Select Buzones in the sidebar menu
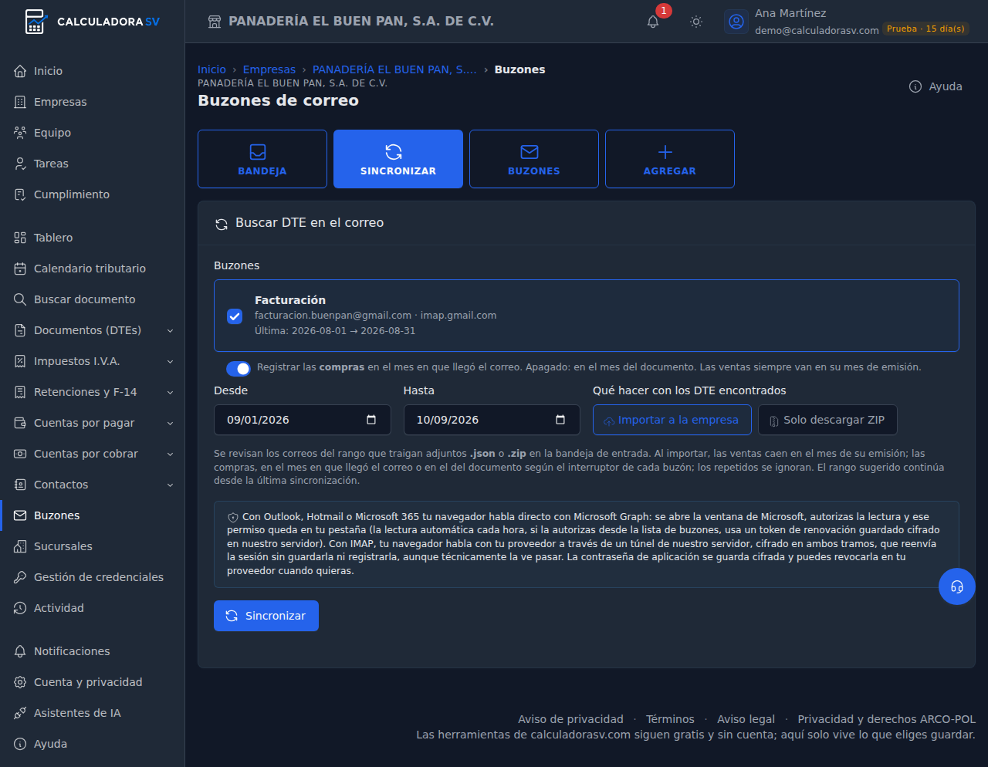 click(x=93, y=515)
